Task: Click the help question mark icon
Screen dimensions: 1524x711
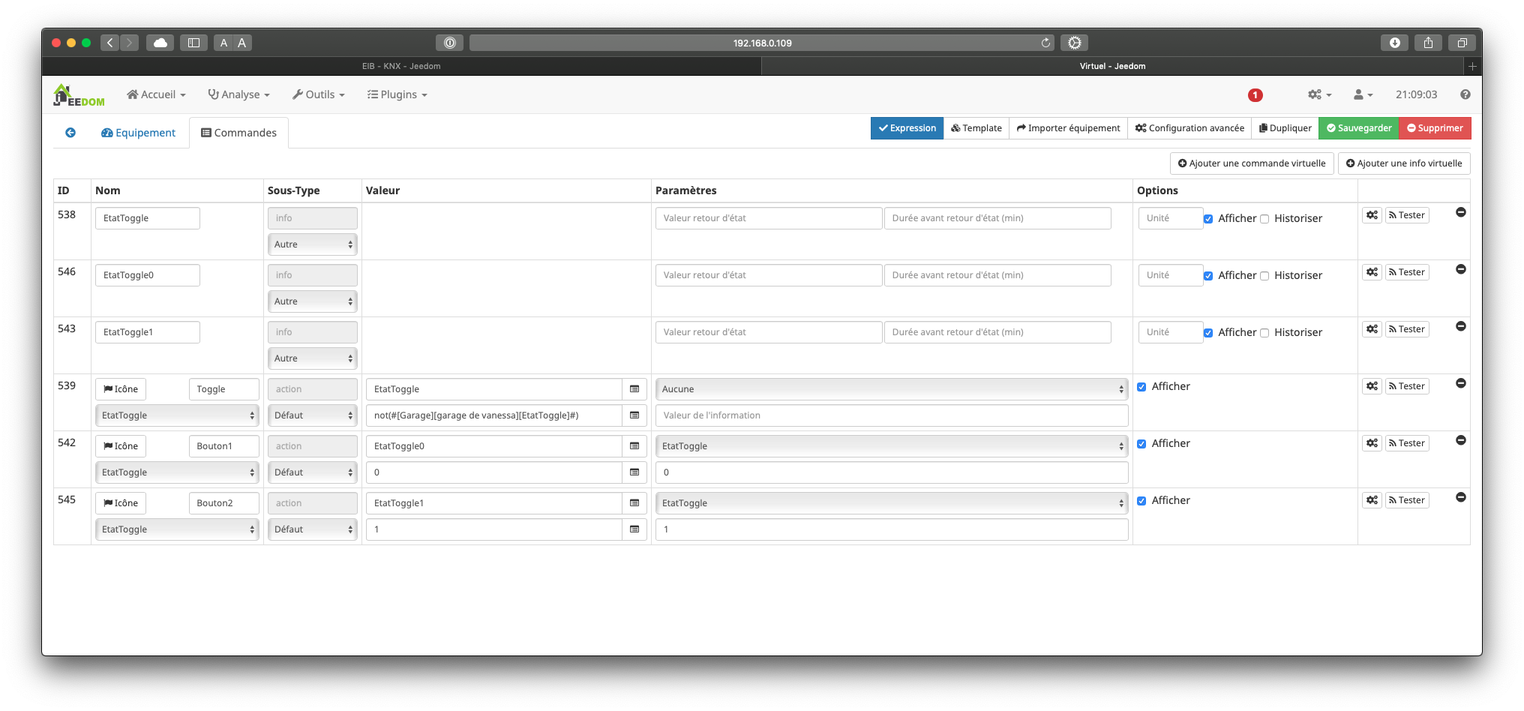Action: coord(1465,94)
